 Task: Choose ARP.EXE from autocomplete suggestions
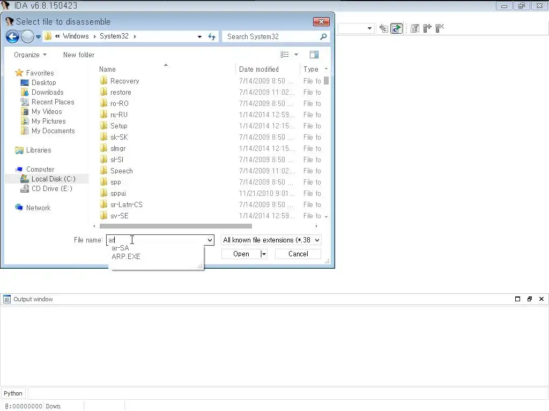click(125, 256)
